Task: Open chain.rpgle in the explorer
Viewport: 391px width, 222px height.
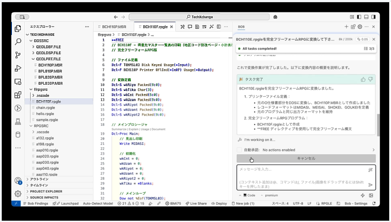Action: pyautogui.click(x=46, y=108)
